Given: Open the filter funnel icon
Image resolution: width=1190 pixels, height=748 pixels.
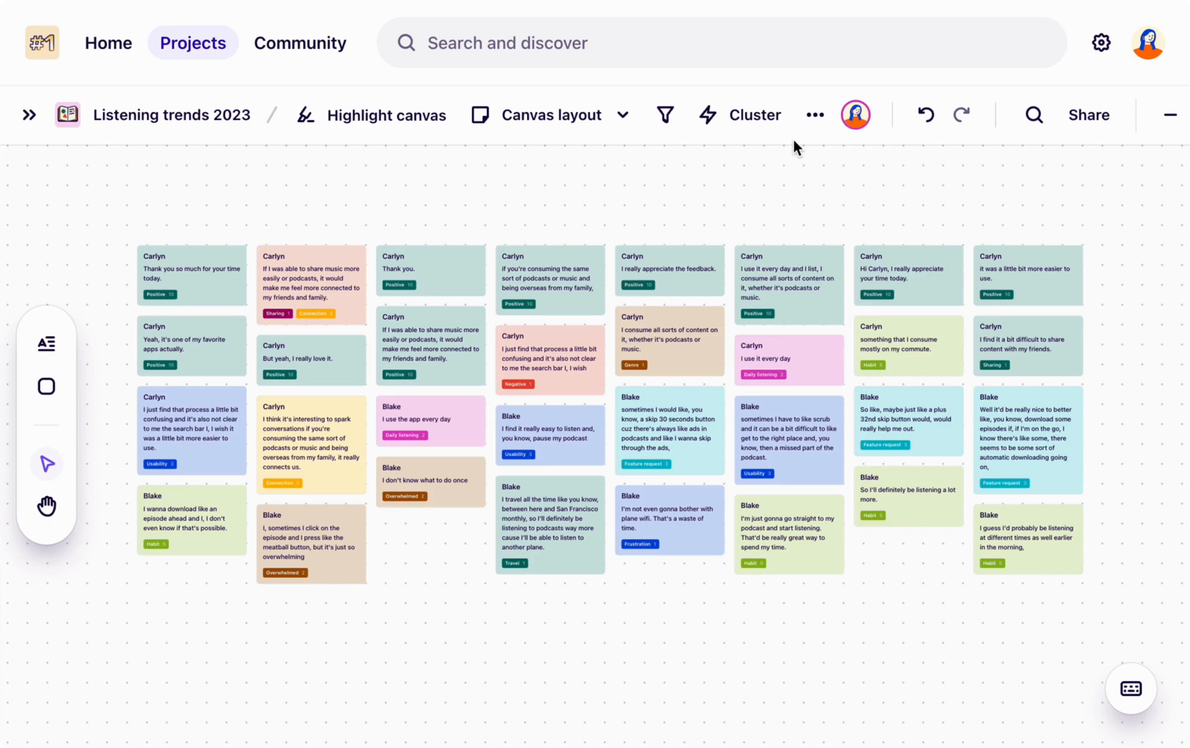Looking at the screenshot, I should coord(665,115).
